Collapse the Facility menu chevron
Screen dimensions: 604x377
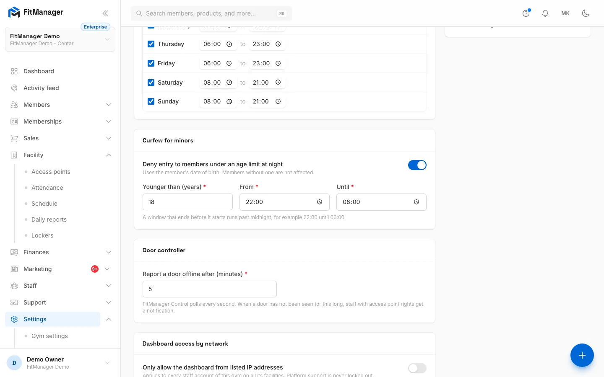point(109,155)
